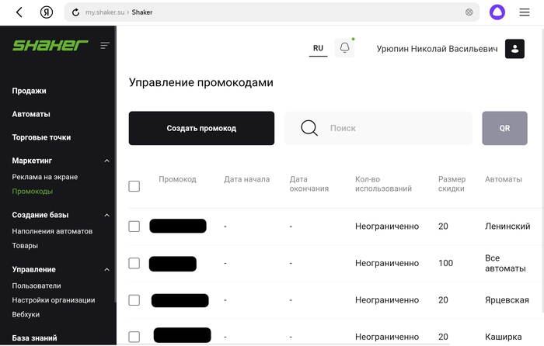Viewport: 544px width, 346px height.
Task: Open Торговые точки in the sidebar
Action: pyautogui.click(x=41, y=137)
